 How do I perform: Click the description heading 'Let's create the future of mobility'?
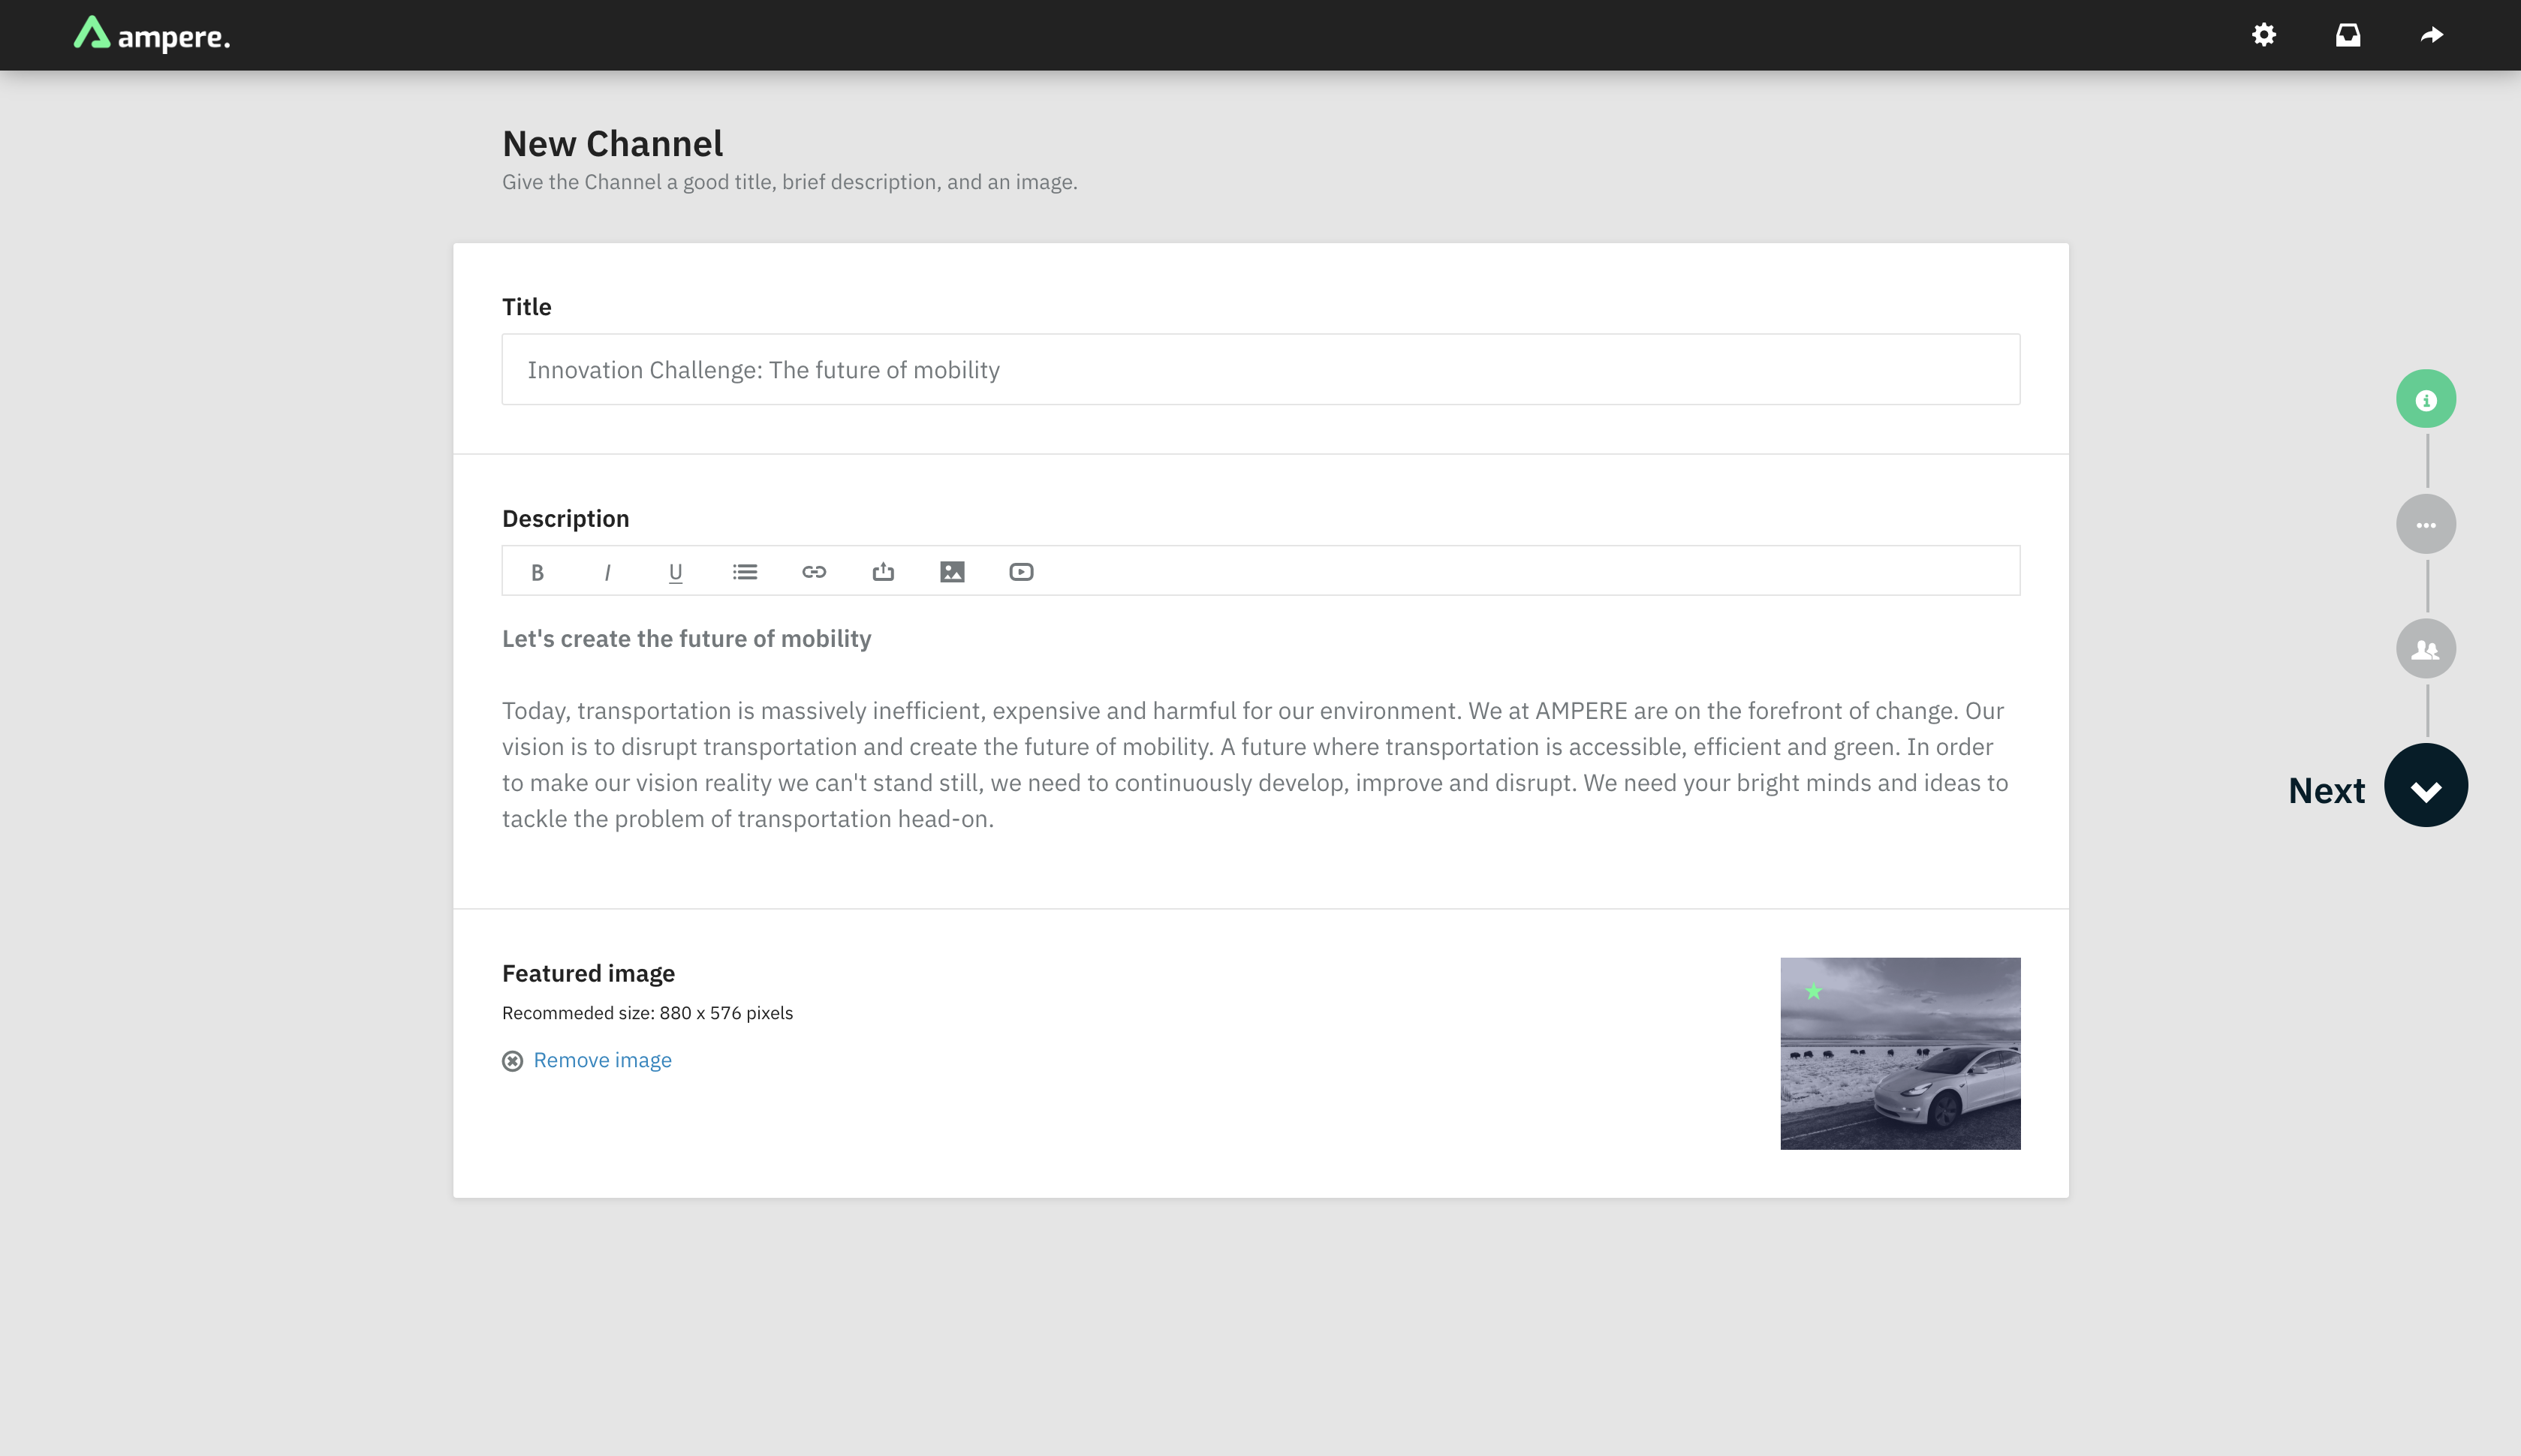coord(686,638)
